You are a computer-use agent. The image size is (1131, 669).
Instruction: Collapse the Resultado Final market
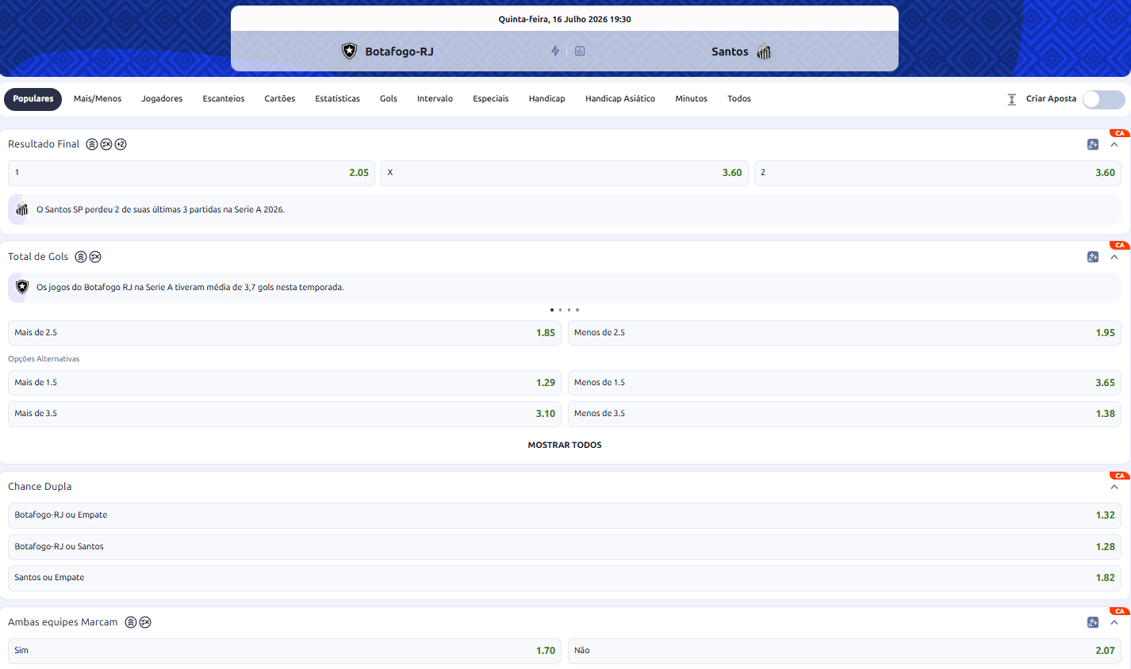1114,144
